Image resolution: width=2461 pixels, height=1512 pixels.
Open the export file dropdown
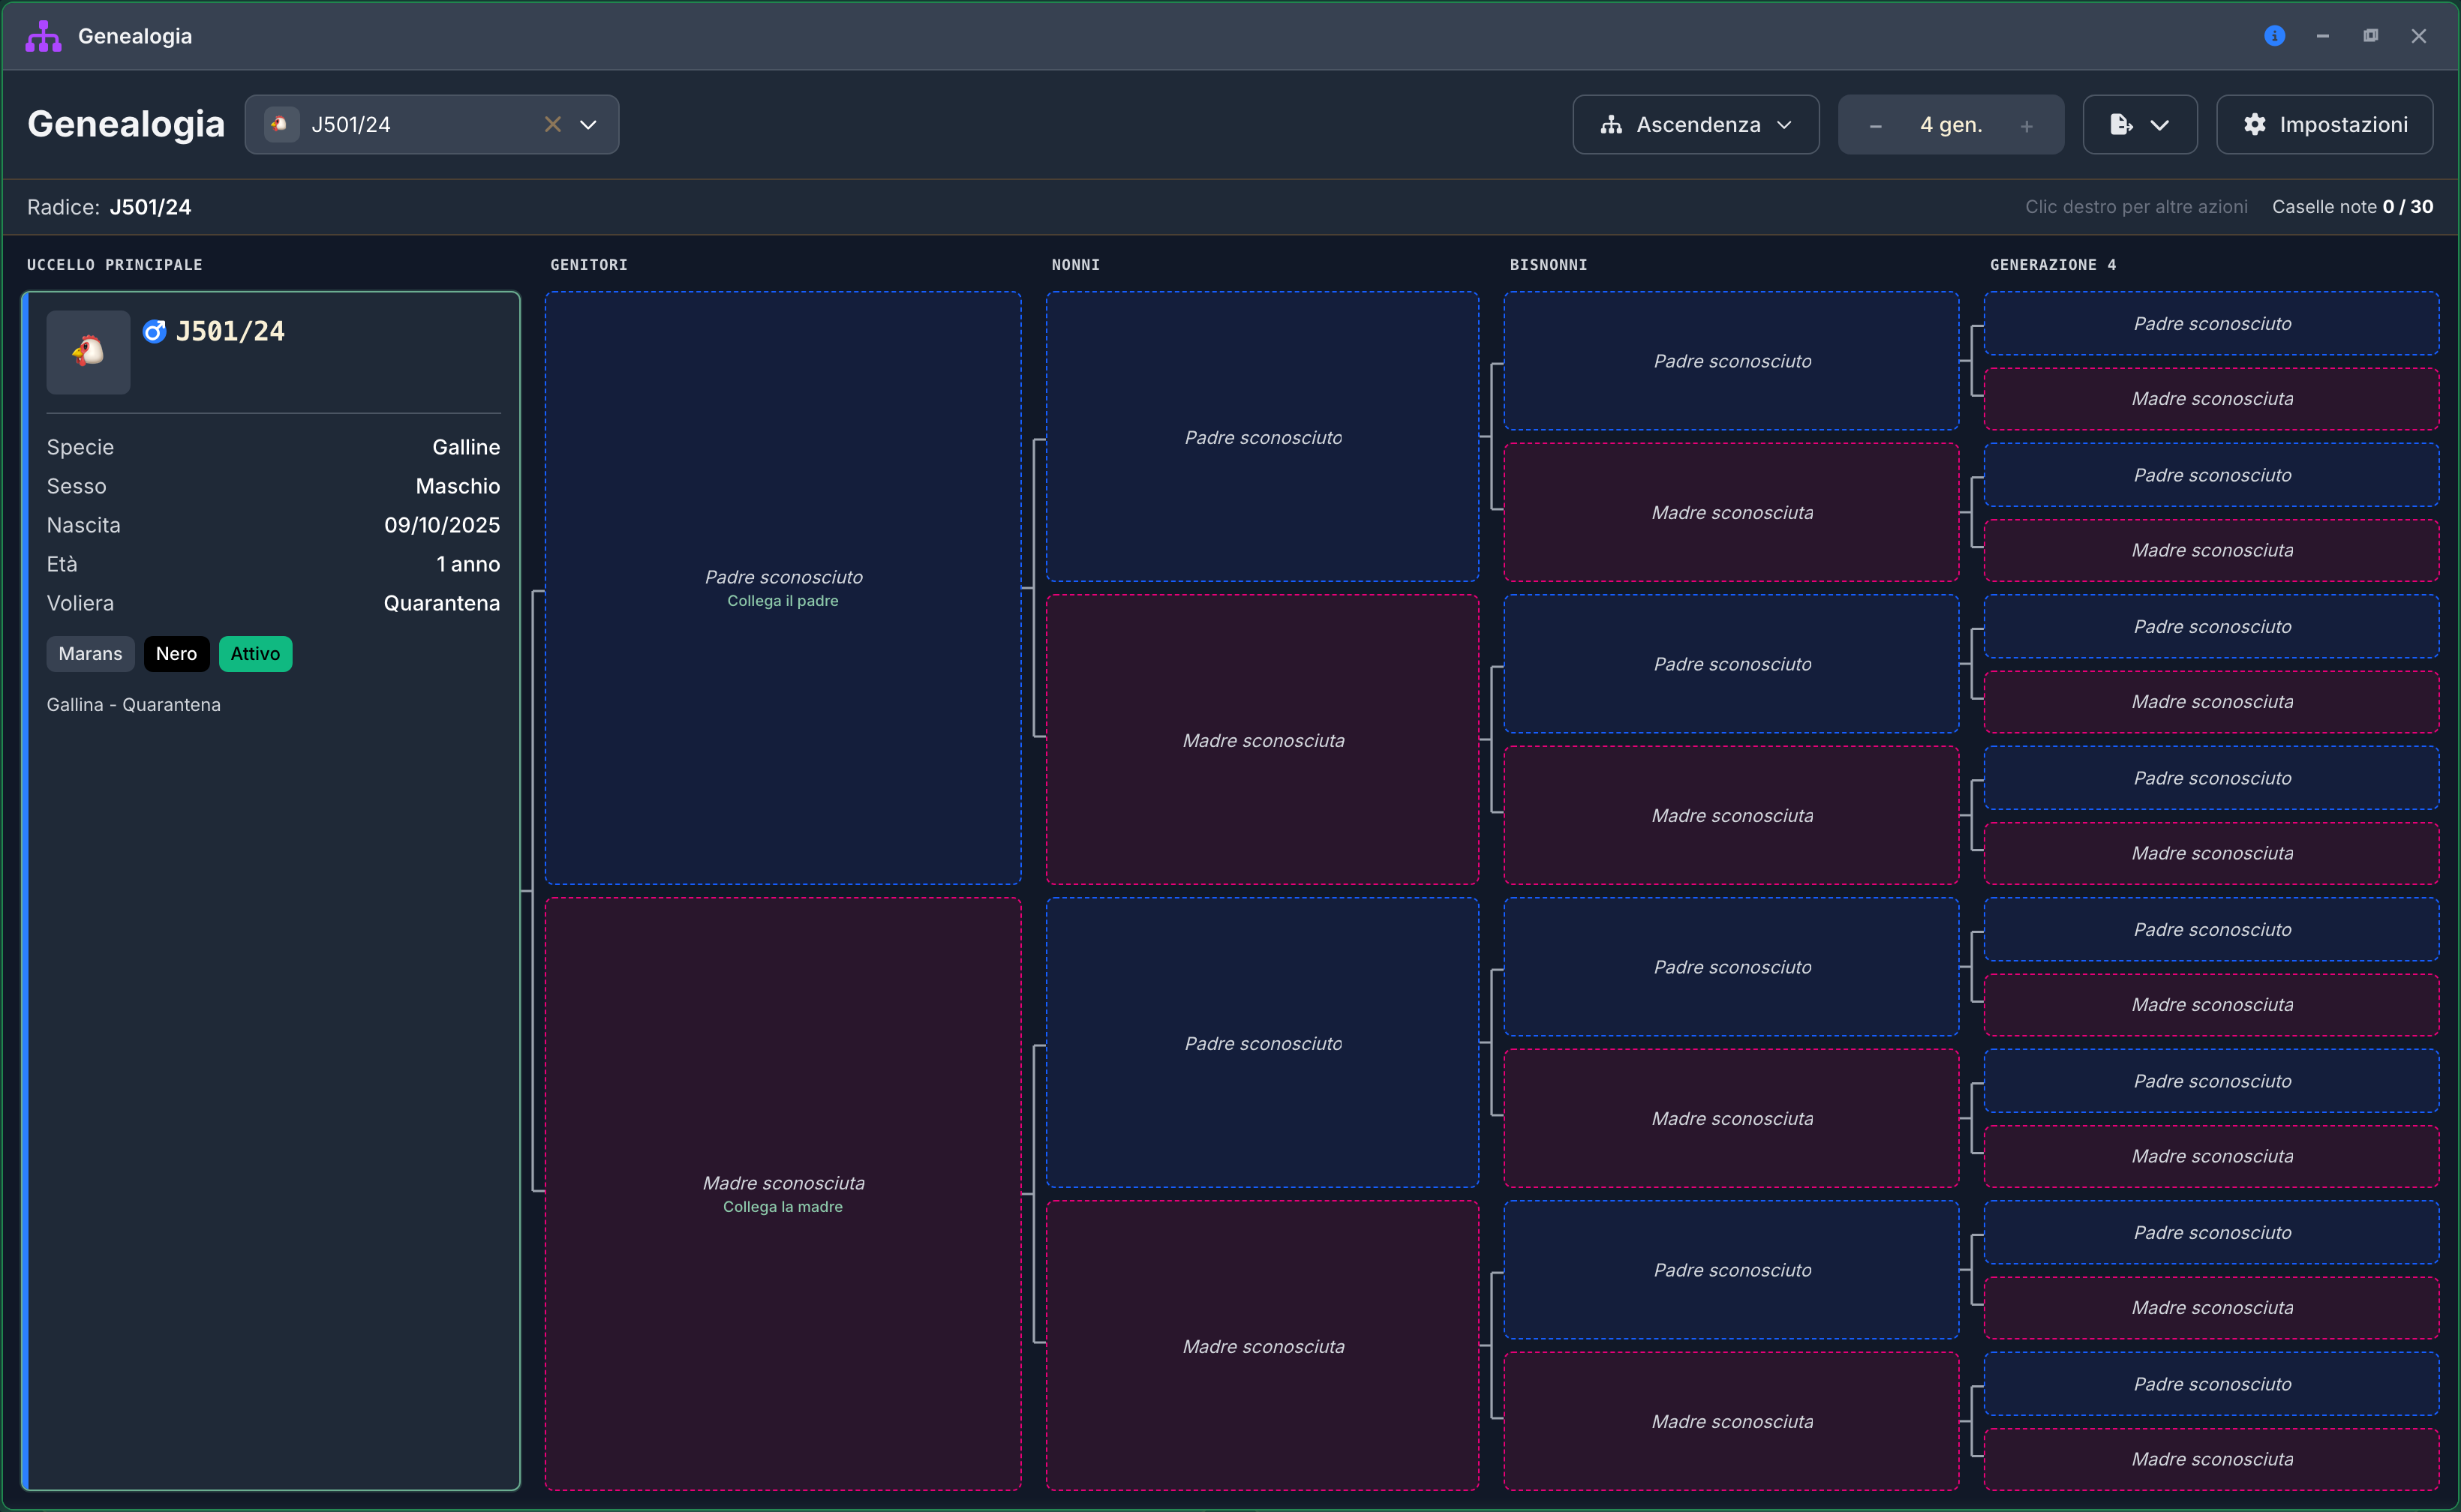(x=2139, y=125)
